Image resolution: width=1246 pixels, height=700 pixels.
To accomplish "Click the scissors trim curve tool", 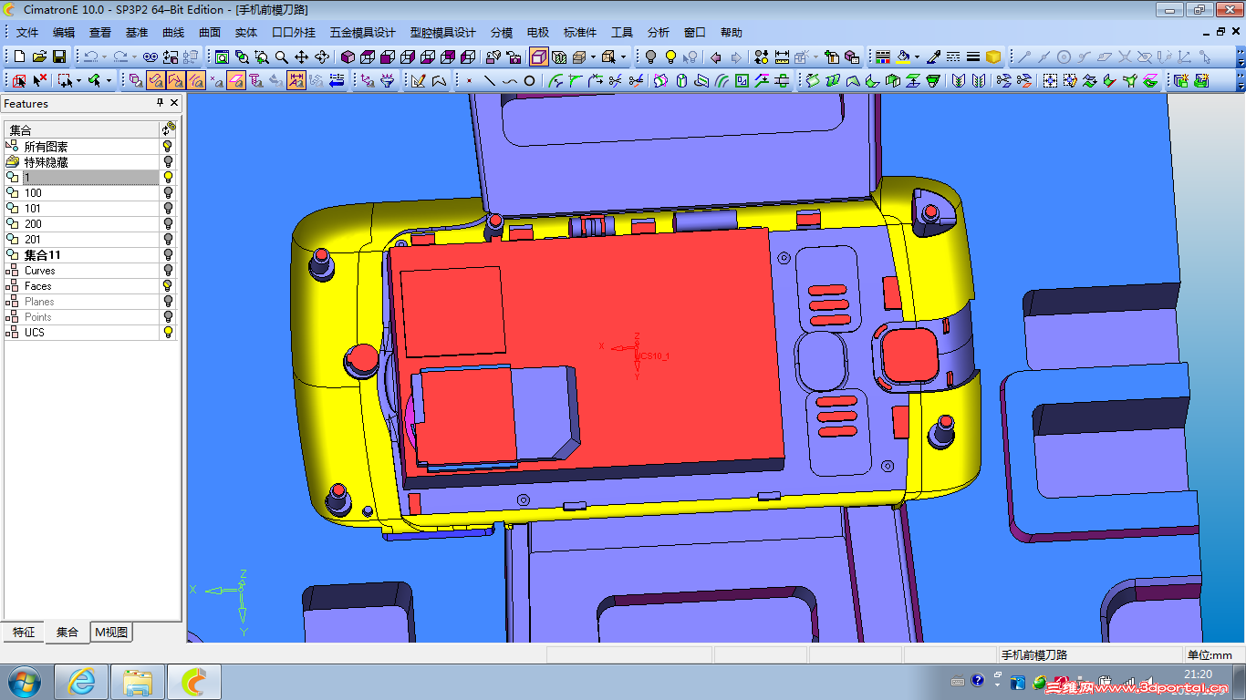I will [x=615, y=80].
